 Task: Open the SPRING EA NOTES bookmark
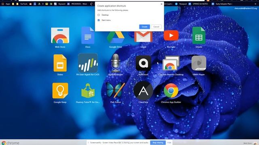click(x=198, y=4)
